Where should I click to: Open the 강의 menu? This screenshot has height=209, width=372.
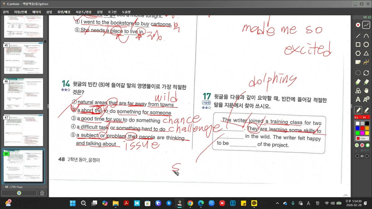6,12
